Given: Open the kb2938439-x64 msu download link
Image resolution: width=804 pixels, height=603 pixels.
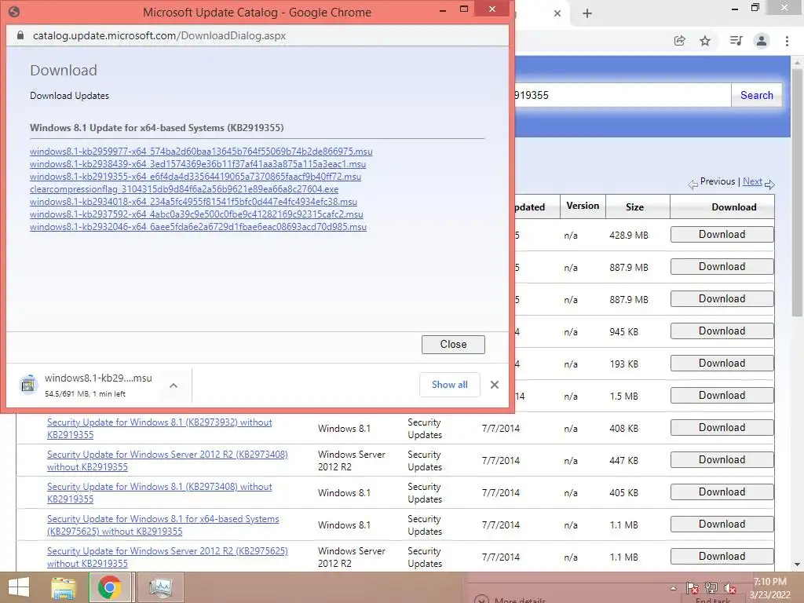Looking at the screenshot, I should point(198,164).
